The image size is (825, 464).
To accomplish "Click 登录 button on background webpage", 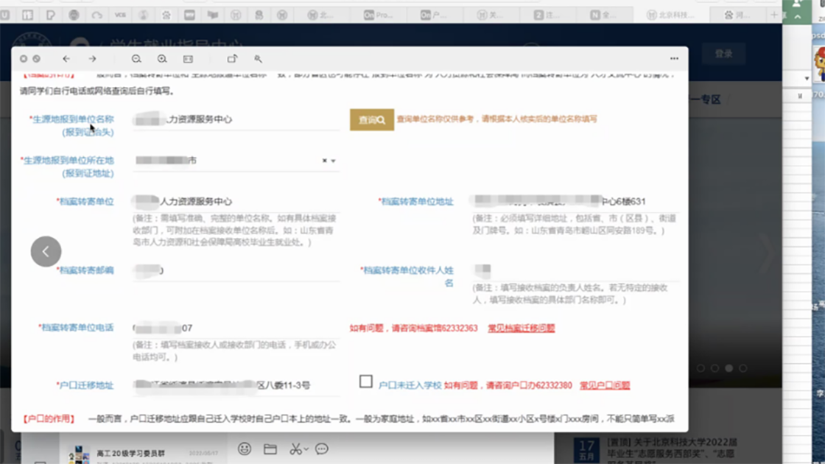I will pos(724,54).
